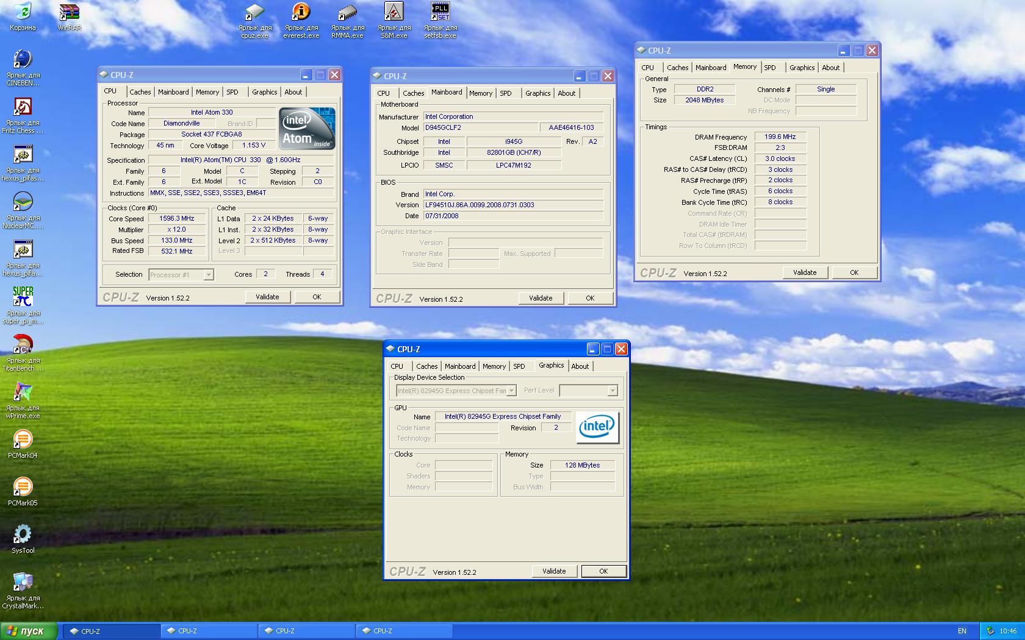
Task: Click the Core Speed 1596.3 MHz field
Action: click(177, 218)
